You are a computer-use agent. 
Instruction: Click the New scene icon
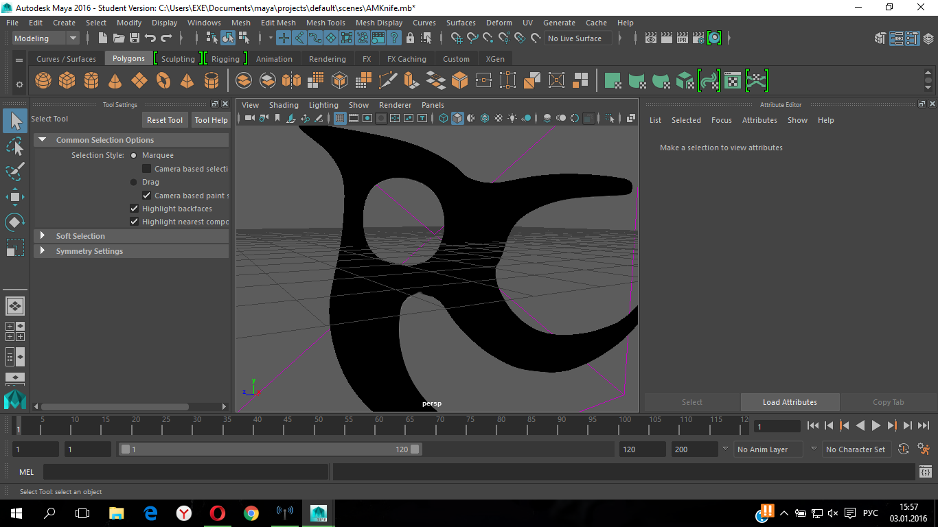pos(103,38)
